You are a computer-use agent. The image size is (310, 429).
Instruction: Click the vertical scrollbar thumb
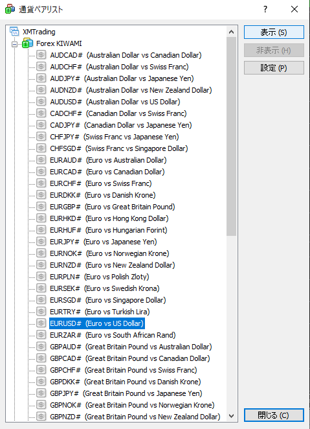(231, 136)
